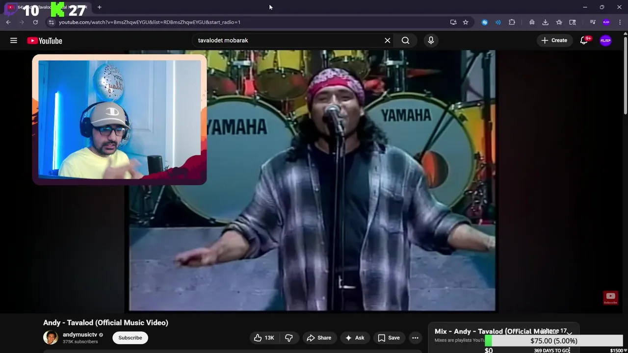Click the browser back arrow

8,22
